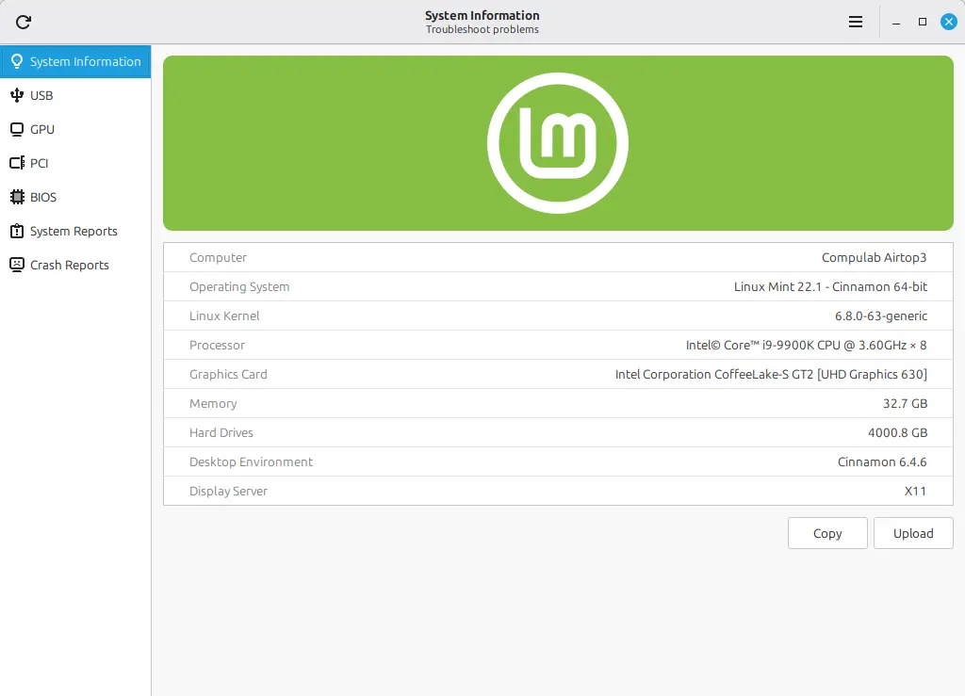The width and height of the screenshot is (965, 696).
Task: Click the Linux Mint logo banner
Action: 558,142
